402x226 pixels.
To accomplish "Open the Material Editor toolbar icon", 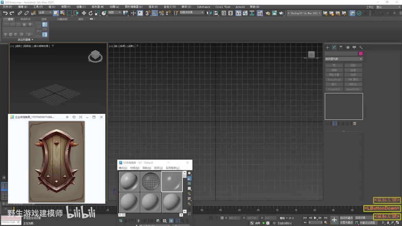I will (x=260, y=13).
